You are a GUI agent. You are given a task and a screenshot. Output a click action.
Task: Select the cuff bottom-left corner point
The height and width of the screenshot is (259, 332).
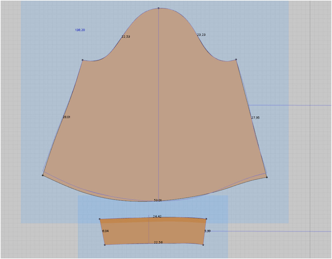pos(105,245)
